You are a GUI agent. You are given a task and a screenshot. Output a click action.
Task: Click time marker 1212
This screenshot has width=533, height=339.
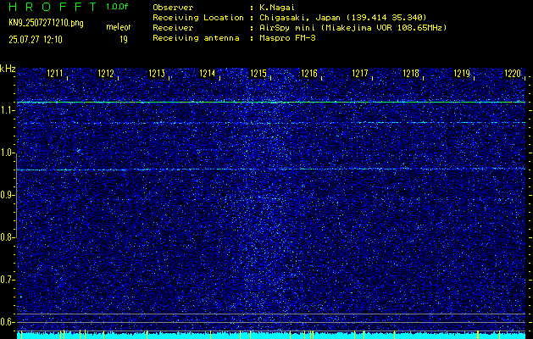point(106,73)
